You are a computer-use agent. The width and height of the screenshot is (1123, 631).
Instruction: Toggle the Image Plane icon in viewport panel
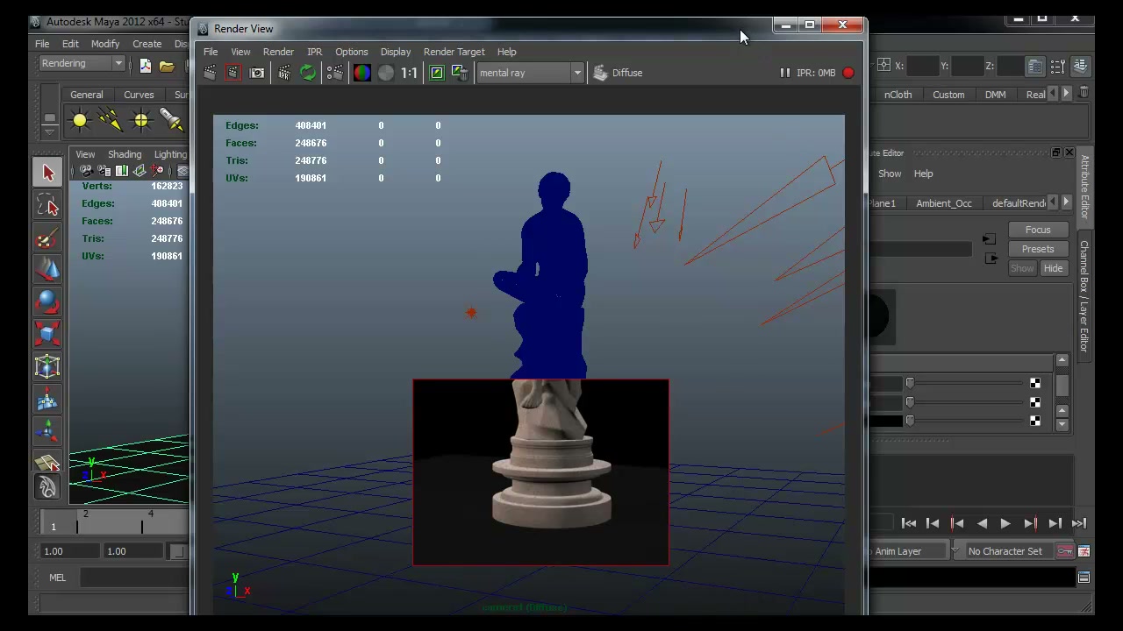(x=139, y=171)
